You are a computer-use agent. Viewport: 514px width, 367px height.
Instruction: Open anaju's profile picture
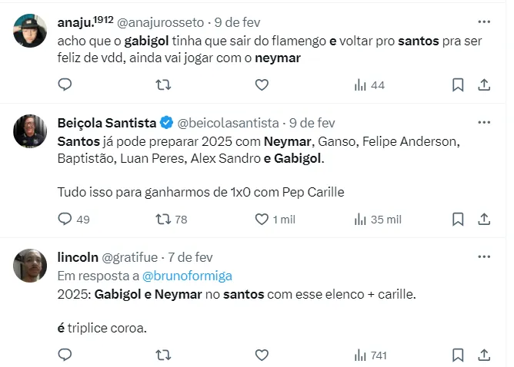[30, 31]
